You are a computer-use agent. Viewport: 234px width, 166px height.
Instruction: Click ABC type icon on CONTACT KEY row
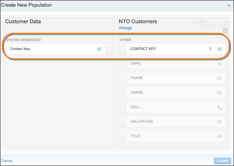(220, 49)
